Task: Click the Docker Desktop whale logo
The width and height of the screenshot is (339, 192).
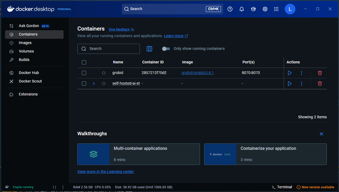Action: click(11, 9)
